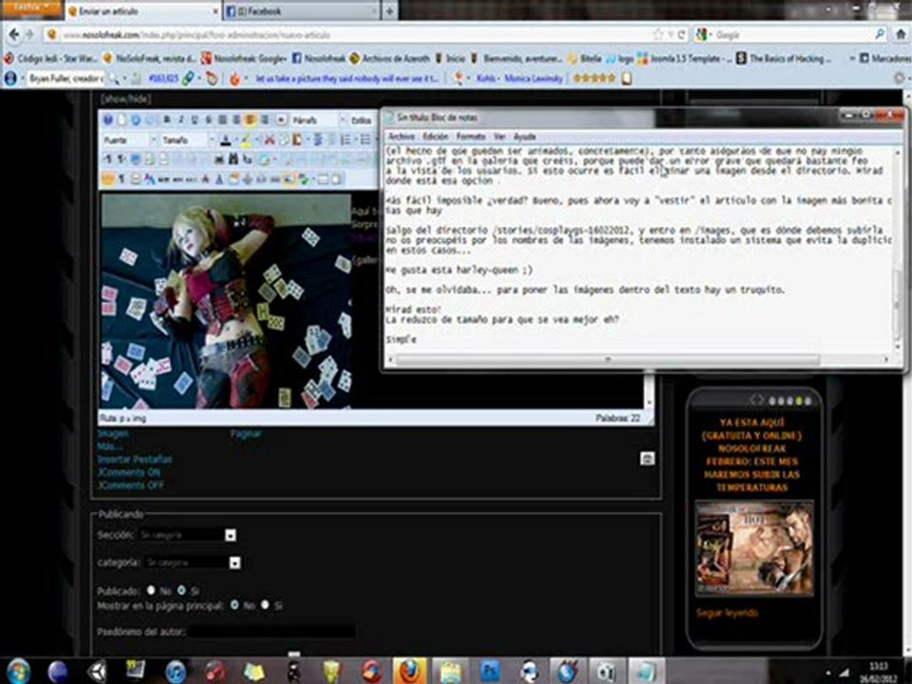Toggle the [show/hide] editor link

125,99
